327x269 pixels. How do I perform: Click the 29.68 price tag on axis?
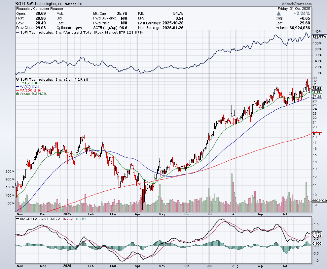tap(317, 89)
